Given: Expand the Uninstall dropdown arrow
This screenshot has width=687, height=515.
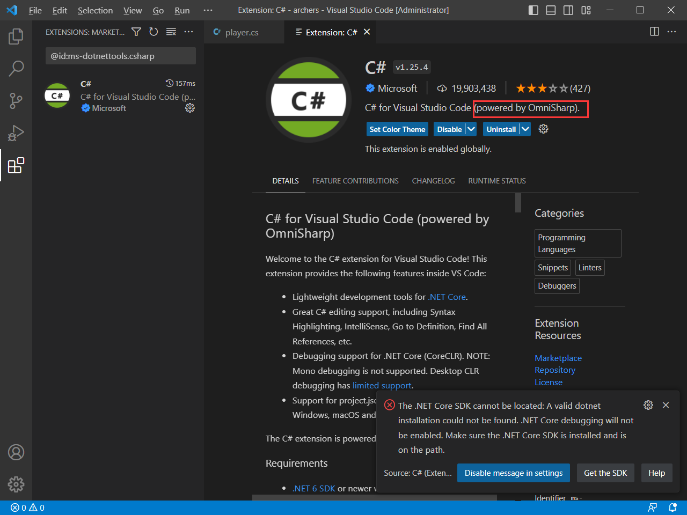Looking at the screenshot, I should click(525, 129).
